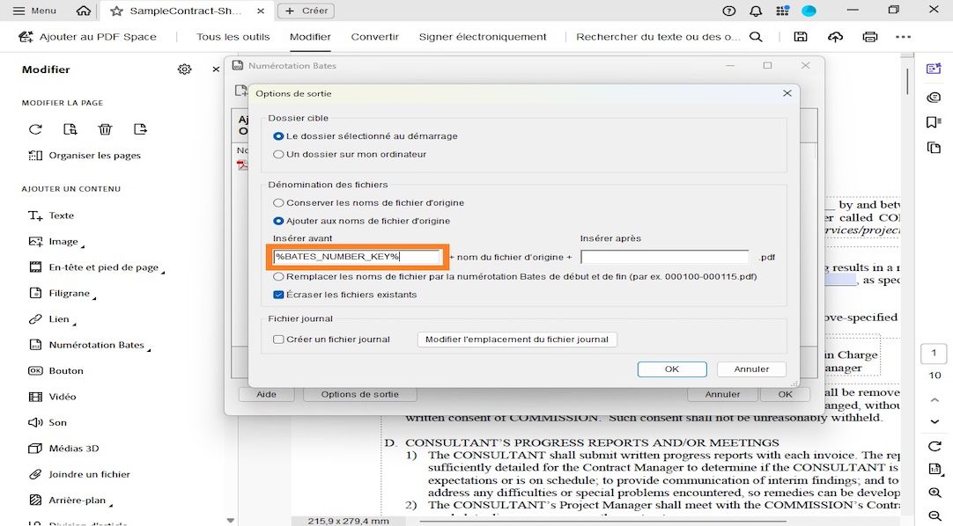Select 'Un dossier sur mon ordinateur'

pyautogui.click(x=279, y=154)
